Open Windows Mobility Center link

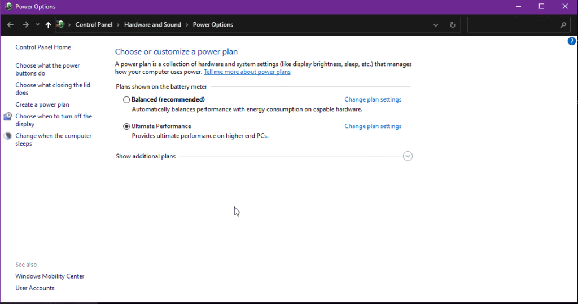pyautogui.click(x=50, y=276)
